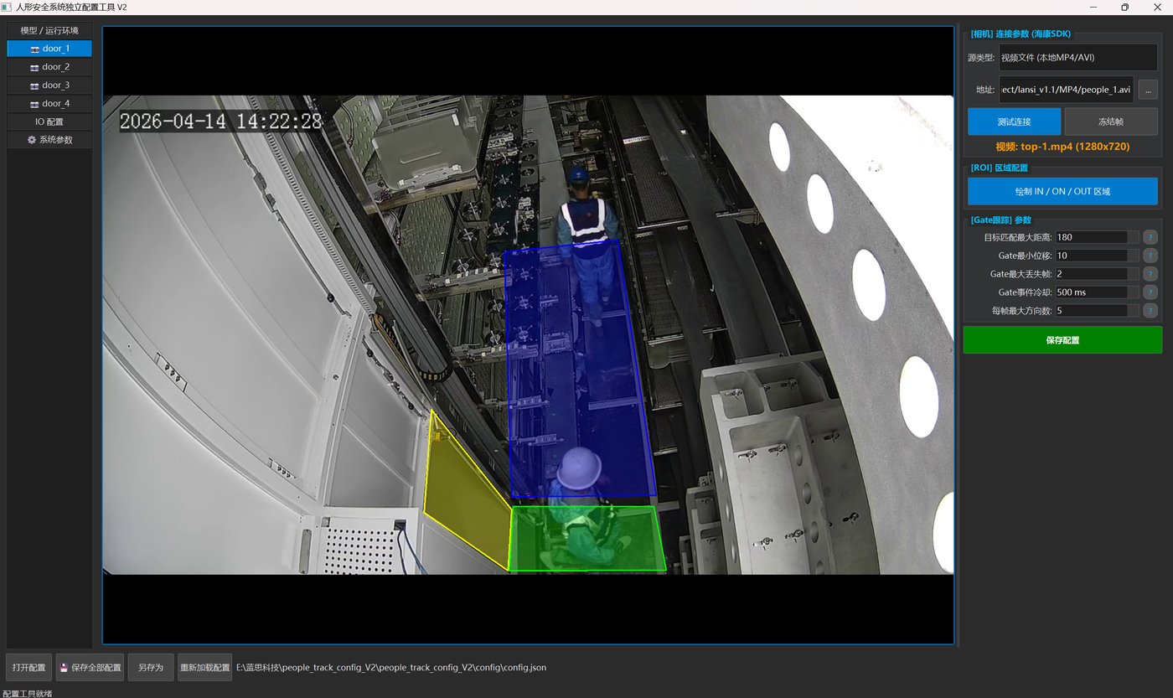
Task: Open the door_4 camera entry
Action: pyautogui.click(x=49, y=104)
